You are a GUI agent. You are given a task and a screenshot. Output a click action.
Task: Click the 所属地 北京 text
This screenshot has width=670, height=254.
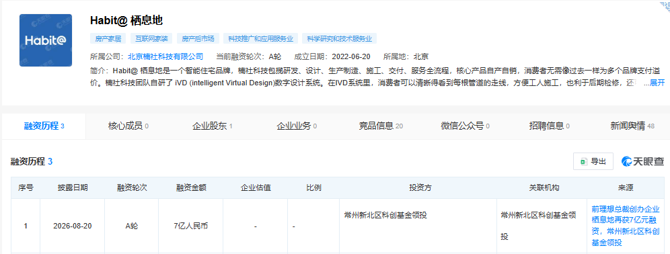pos(406,56)
